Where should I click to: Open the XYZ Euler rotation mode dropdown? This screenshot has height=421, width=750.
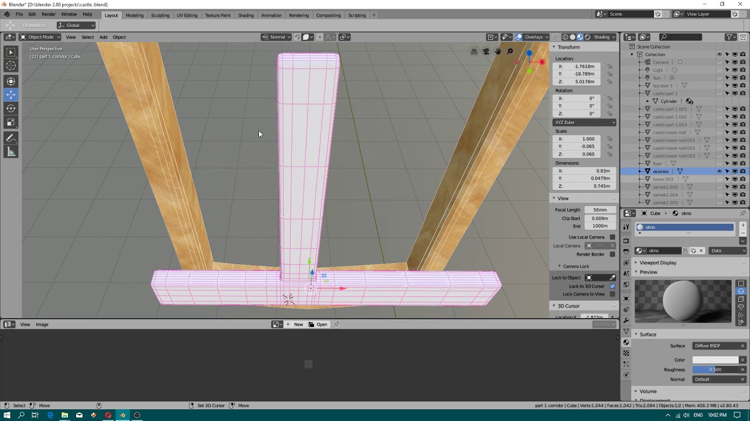(585, 122)
